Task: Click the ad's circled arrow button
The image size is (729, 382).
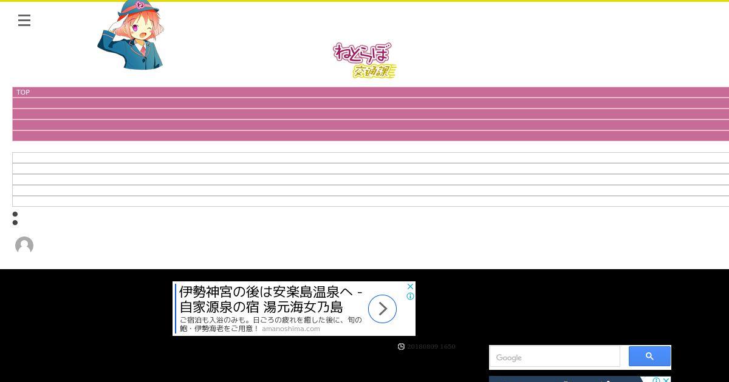Action: click(382, 309)
